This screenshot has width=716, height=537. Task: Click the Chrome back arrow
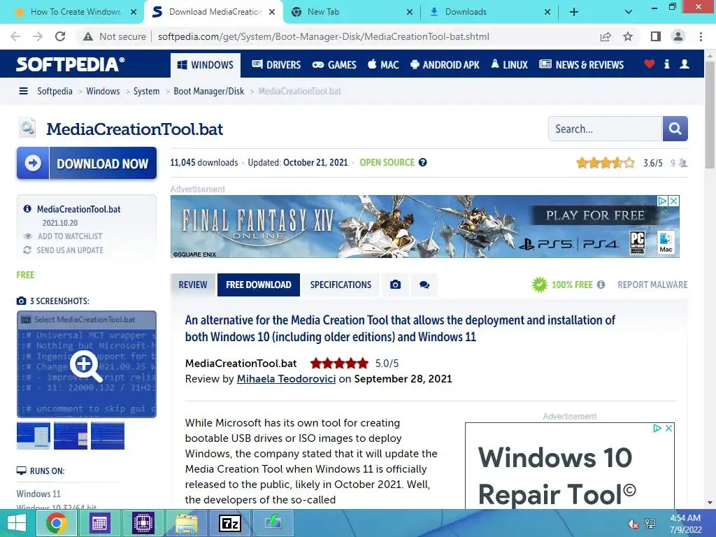point(15,36)
